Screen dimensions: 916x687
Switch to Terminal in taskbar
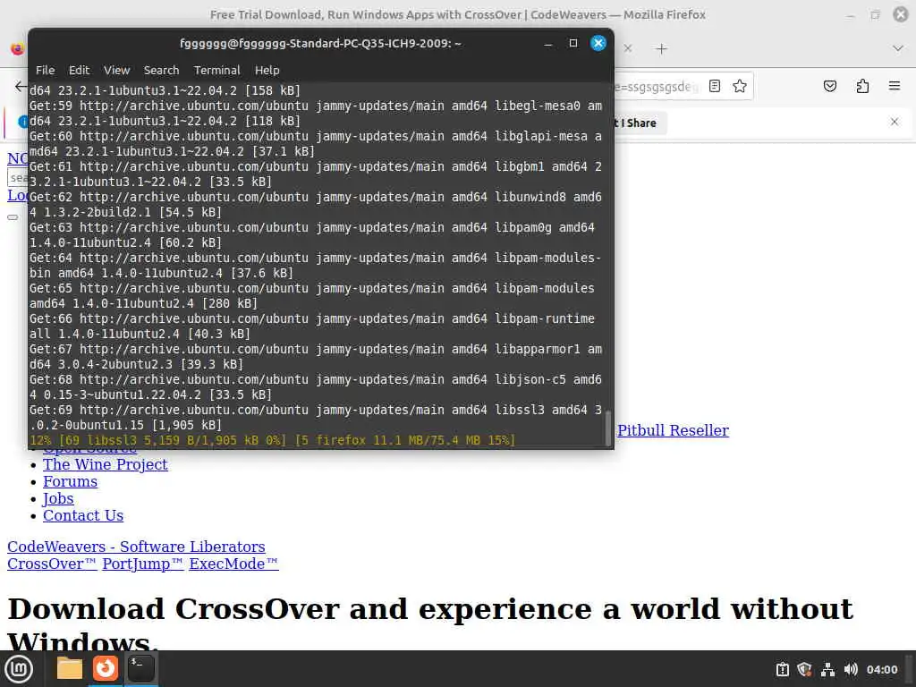pos(140,668)
